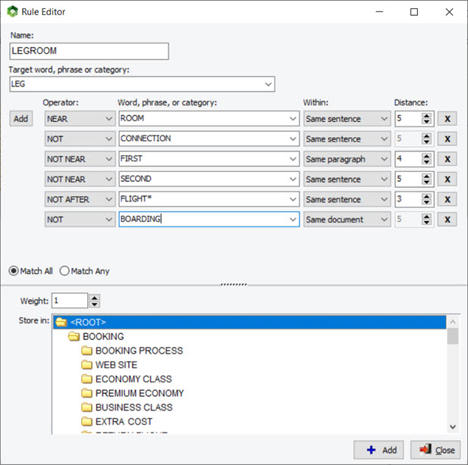Image resolution: width=468 pixels, height=465 pixels.
Task: Click Add button beside the operator rows
Action: tap(21, 119)
